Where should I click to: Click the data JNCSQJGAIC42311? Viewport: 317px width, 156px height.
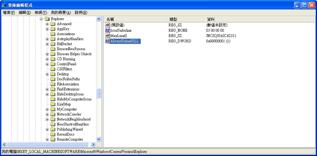(221, 36)
